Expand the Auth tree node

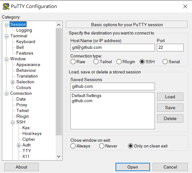19,145
